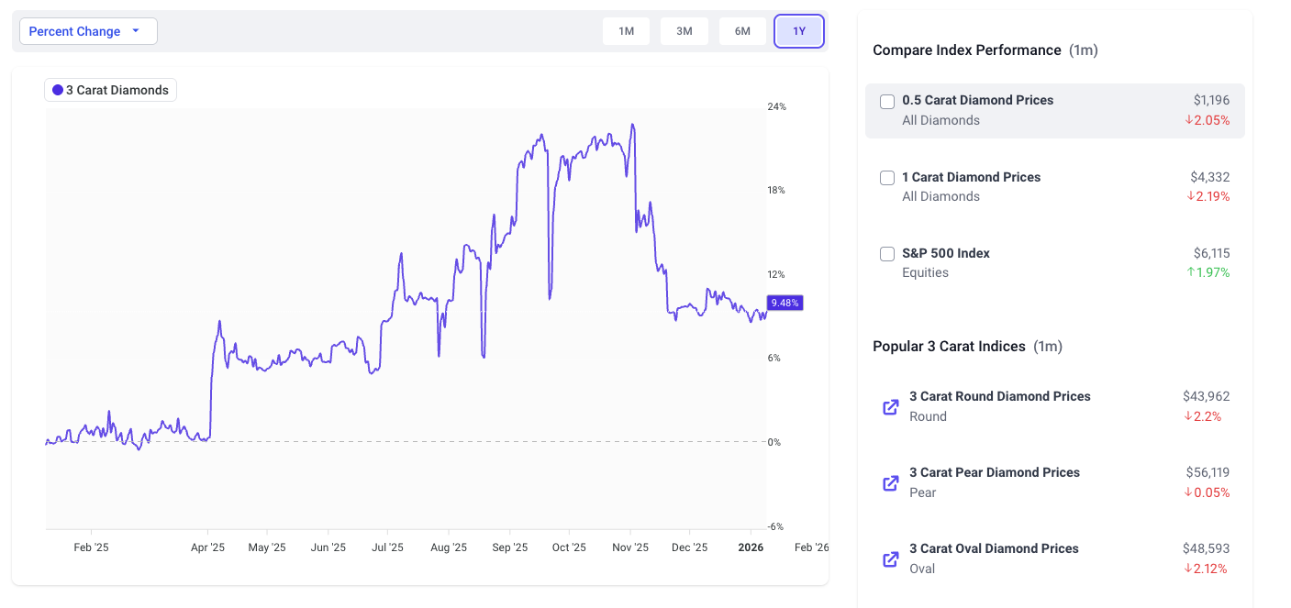Click the $48,593 Oval price
This screenshot has width=1291, height=608.
click(x=1207, y=548)
